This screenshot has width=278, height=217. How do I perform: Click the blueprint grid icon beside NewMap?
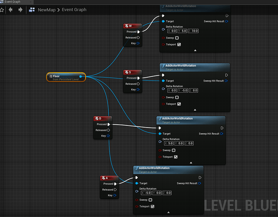[32, 10]
